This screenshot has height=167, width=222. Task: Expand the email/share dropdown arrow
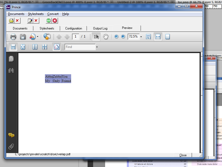37,37
